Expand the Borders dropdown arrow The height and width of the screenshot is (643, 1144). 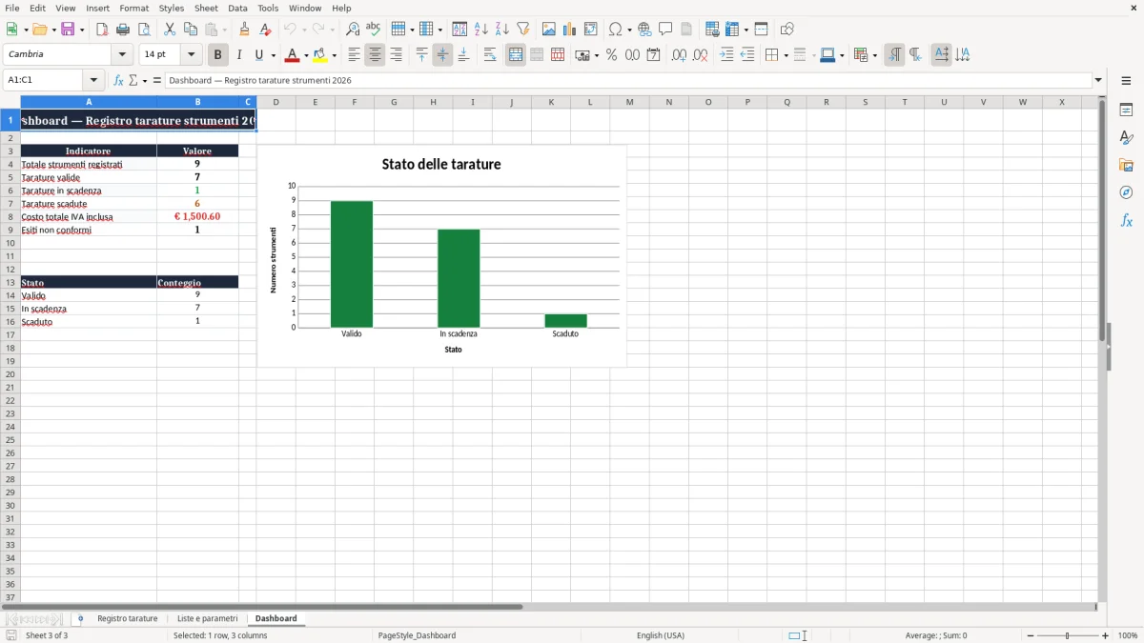tap(785, 55)
